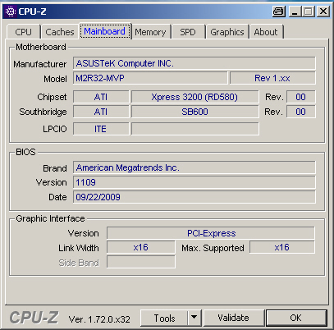The height and width of the screenshot is (330, 334).
Task: Click the grayed-out Side Band label
Action: click(x=79, y=263)
